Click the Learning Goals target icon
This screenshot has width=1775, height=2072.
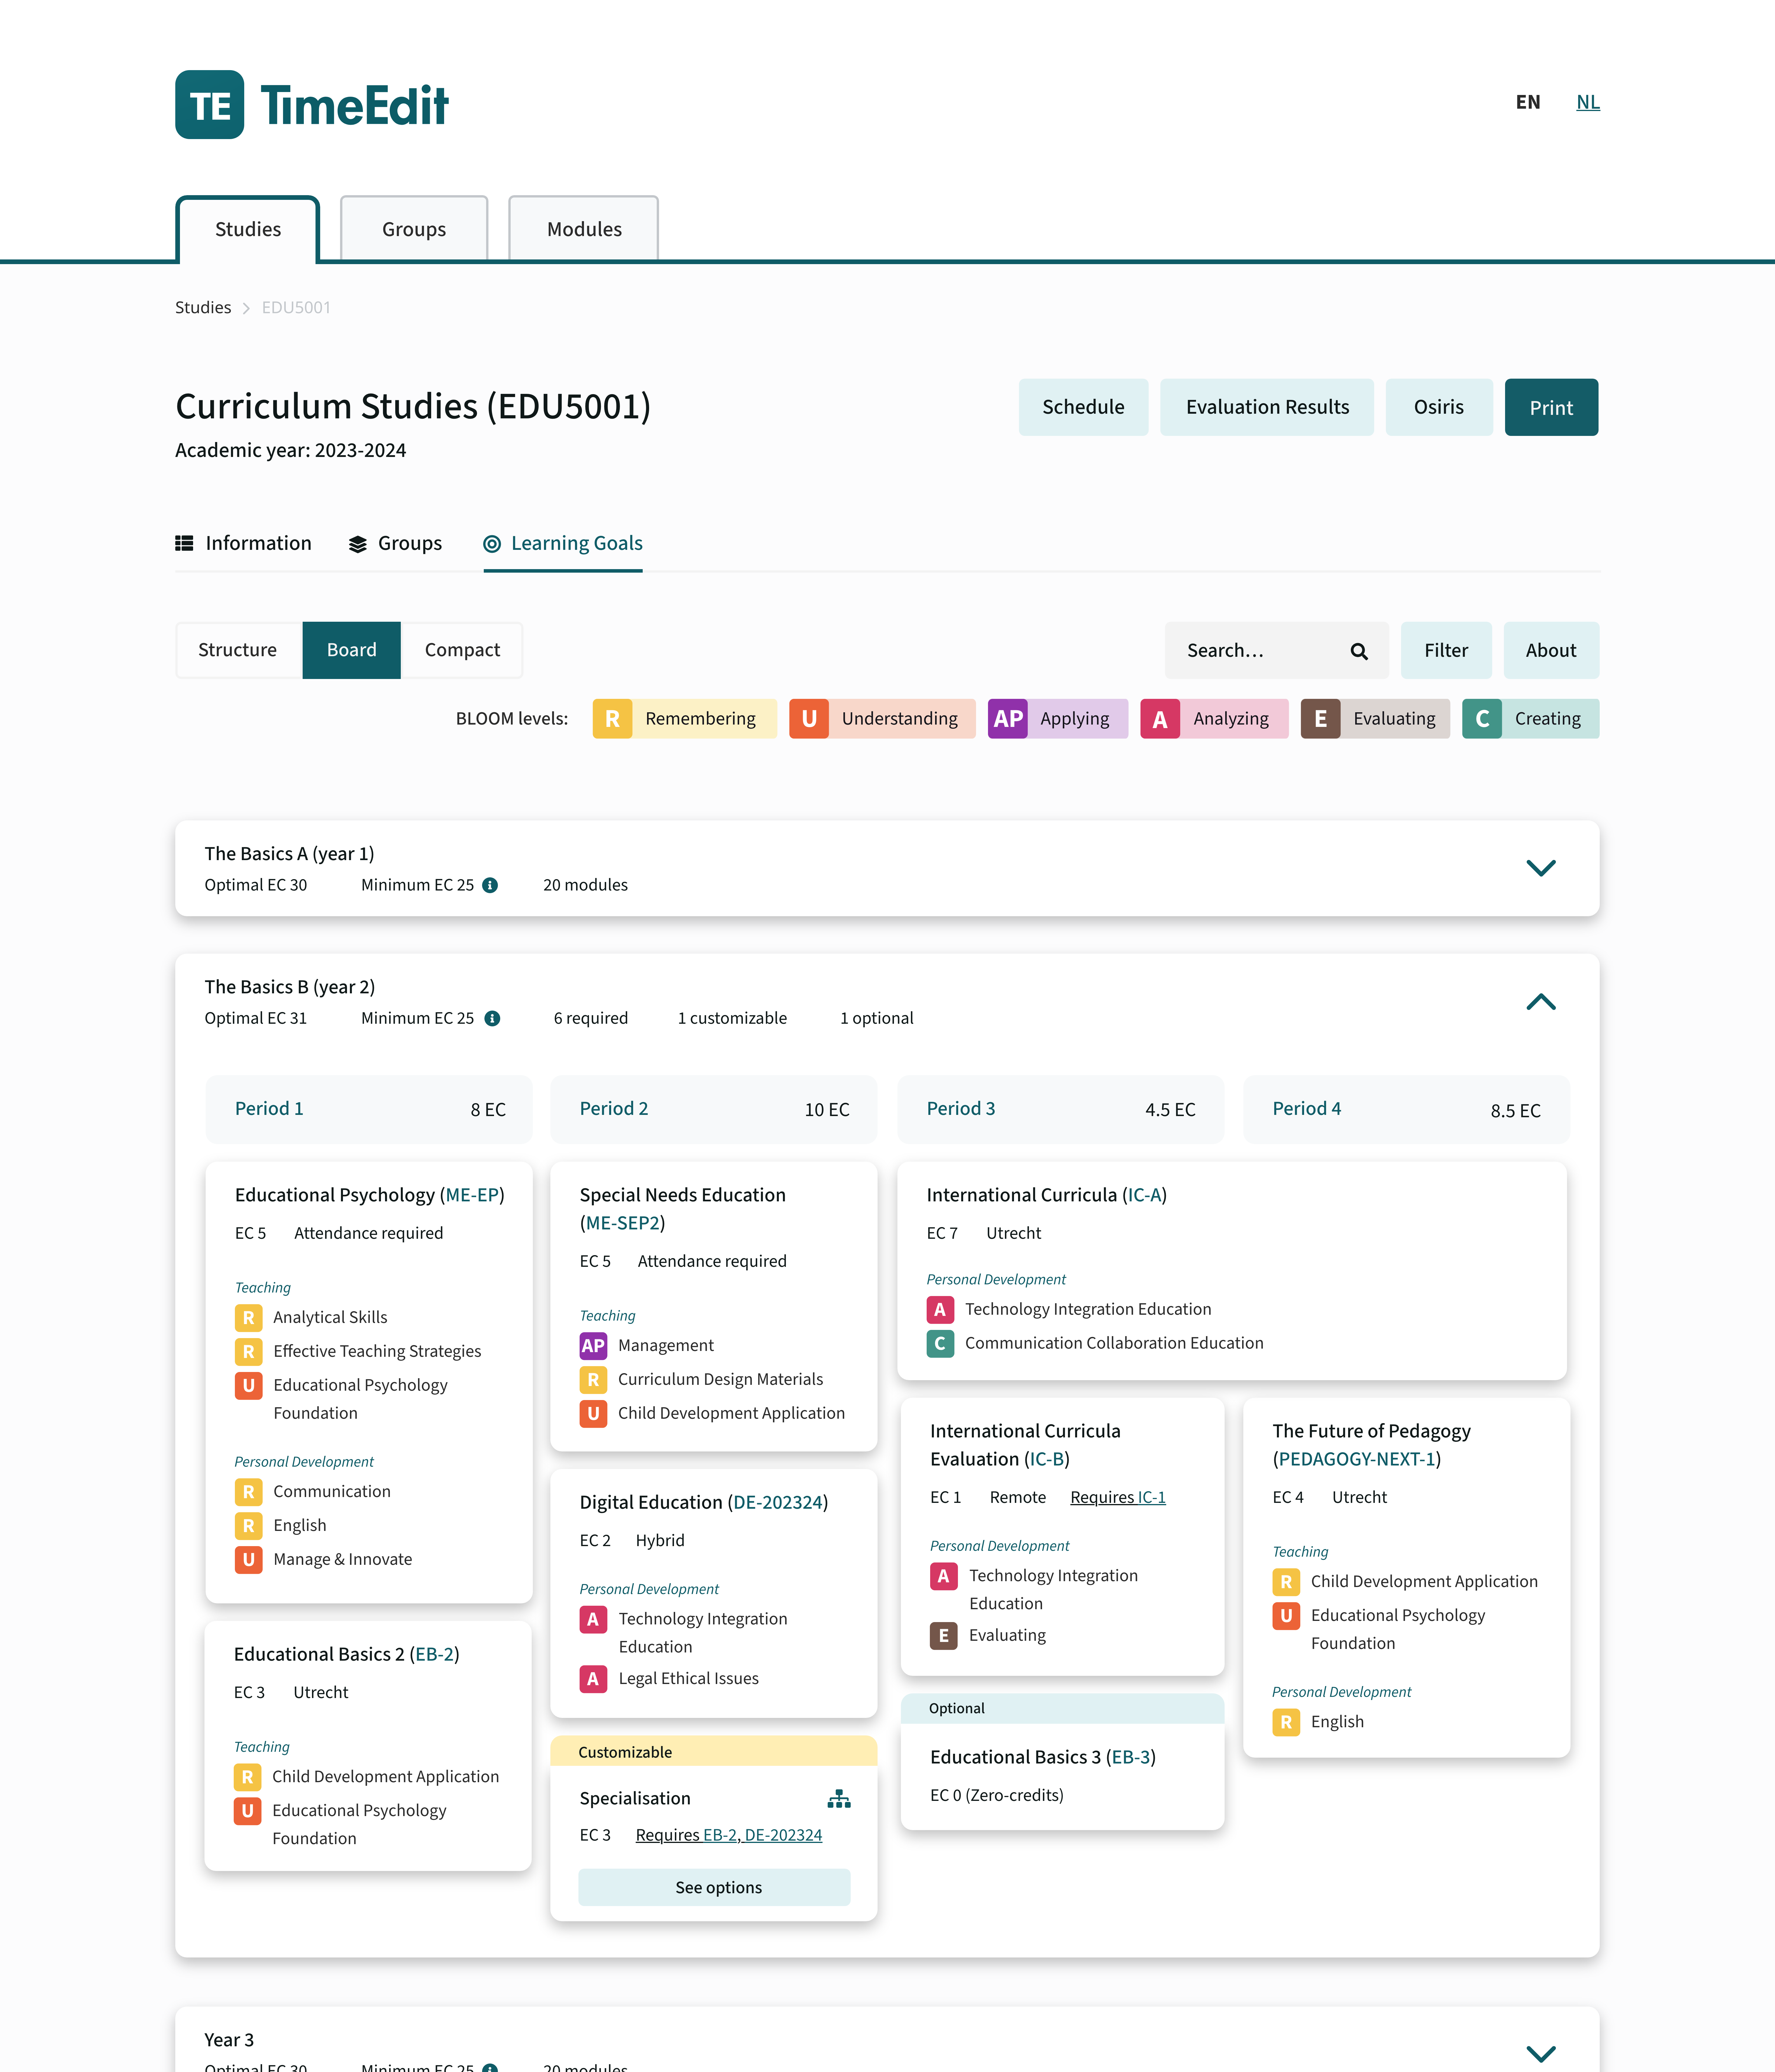coord(492,544)
